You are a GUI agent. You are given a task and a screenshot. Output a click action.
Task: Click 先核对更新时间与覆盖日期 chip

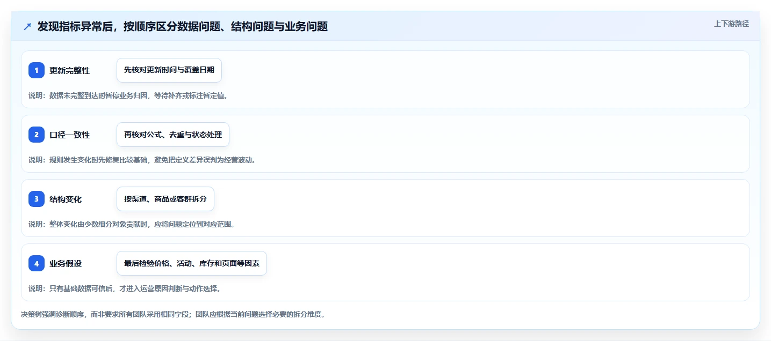[169, 70]
